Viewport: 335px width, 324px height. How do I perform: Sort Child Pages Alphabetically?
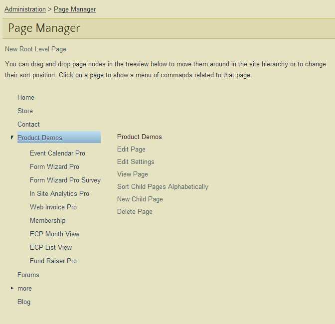(163, 187)
